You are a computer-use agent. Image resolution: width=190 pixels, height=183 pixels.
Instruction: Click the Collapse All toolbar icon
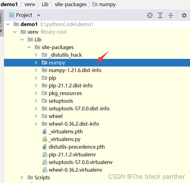point(171,15)
